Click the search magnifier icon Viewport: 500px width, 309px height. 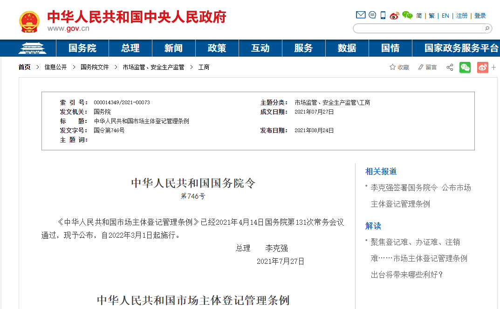point(487,29)
